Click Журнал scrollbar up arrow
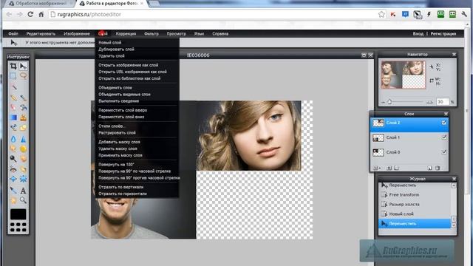 [453, 185]
